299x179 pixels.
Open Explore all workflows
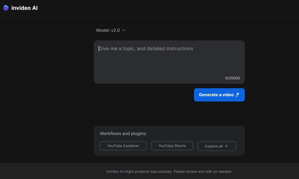click(x=217, y=146)
